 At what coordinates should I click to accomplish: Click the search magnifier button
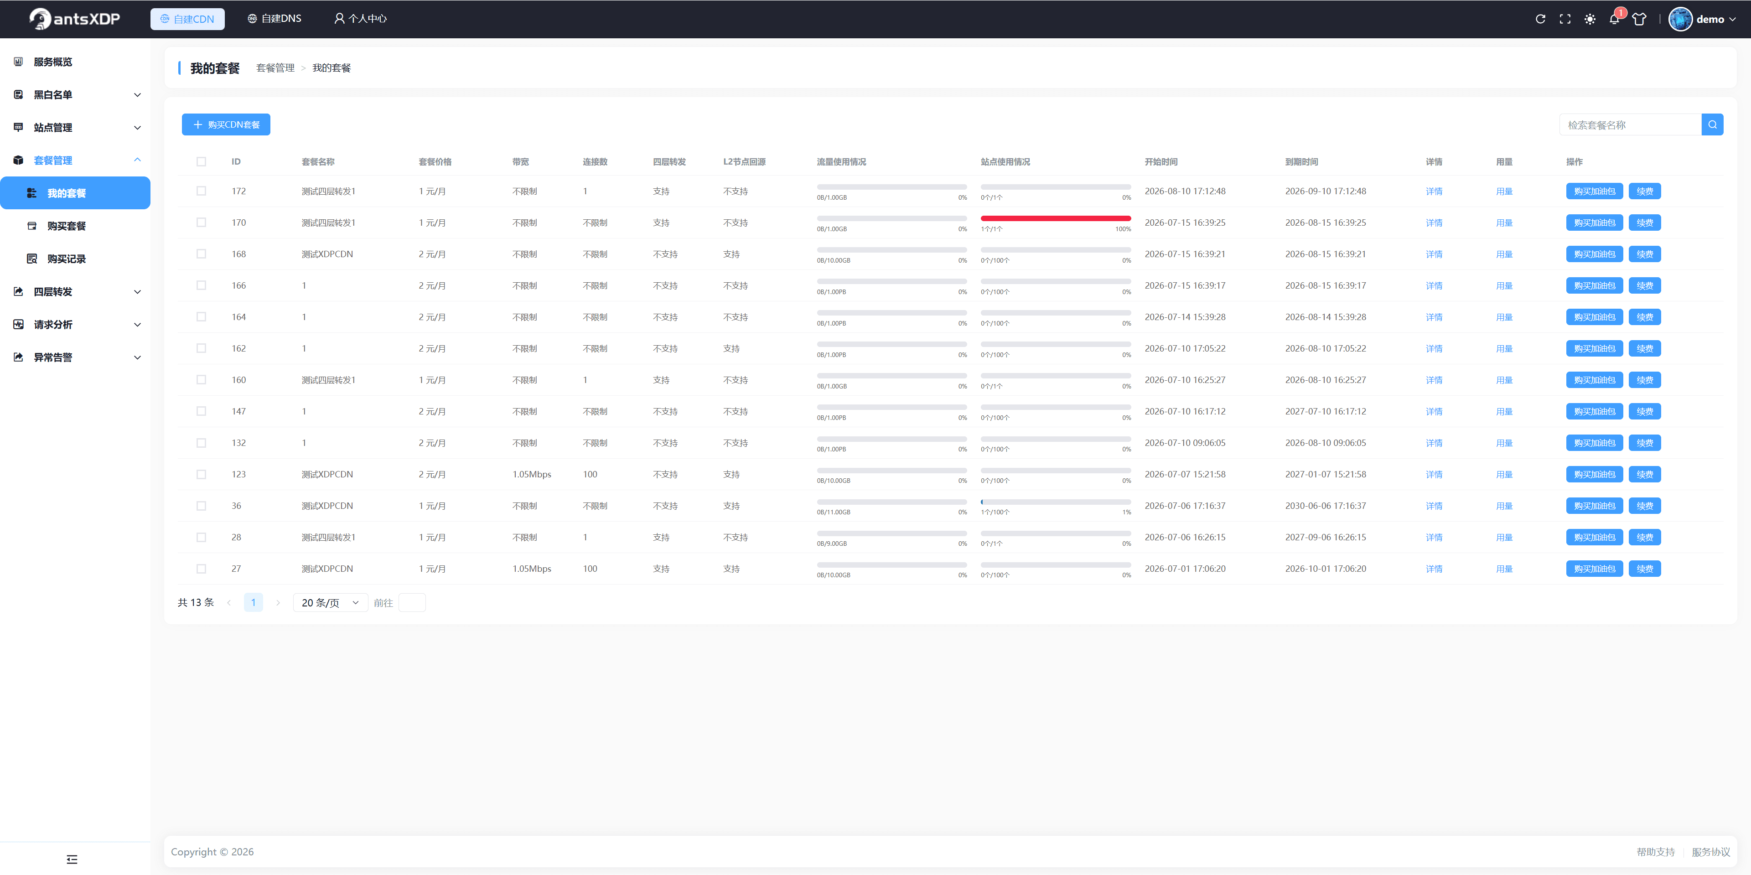(x=1712, y=124)
